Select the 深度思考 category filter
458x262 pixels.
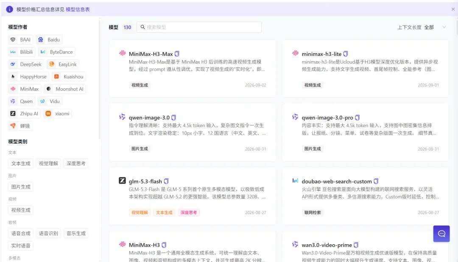pos(76,164)
